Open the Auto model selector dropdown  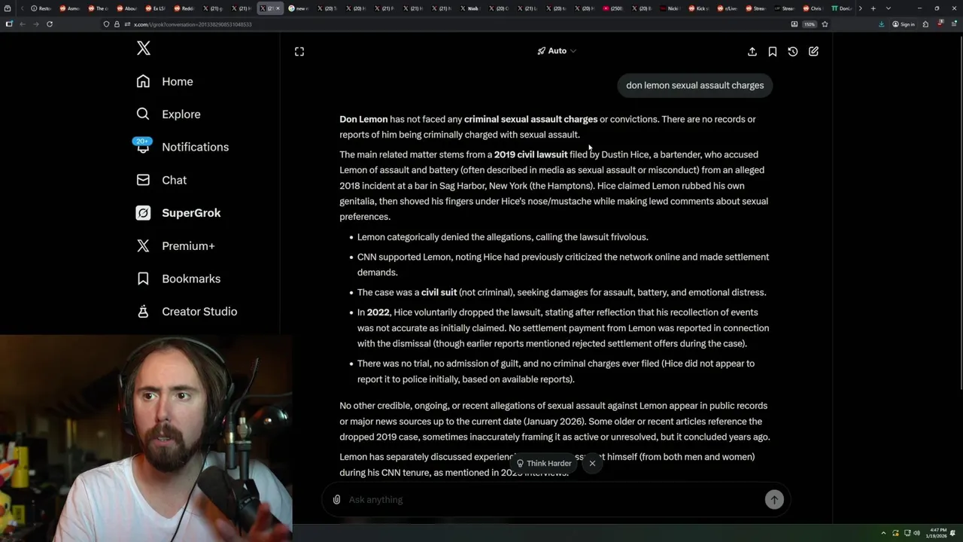click(x=557, y=50)
